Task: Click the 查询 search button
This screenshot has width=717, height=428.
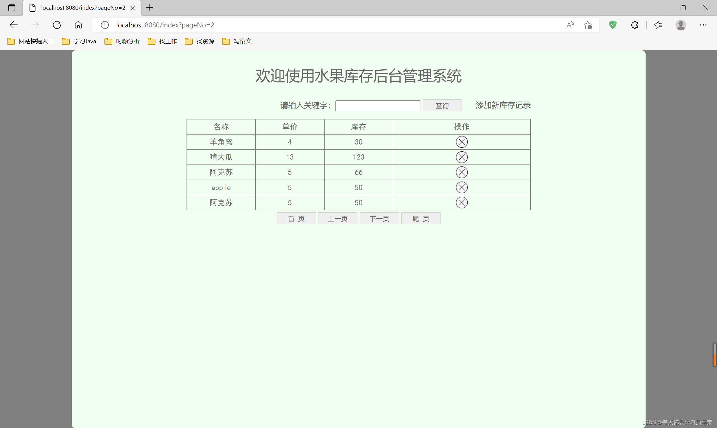Action: pyautogui.click(x=442, y=105)
